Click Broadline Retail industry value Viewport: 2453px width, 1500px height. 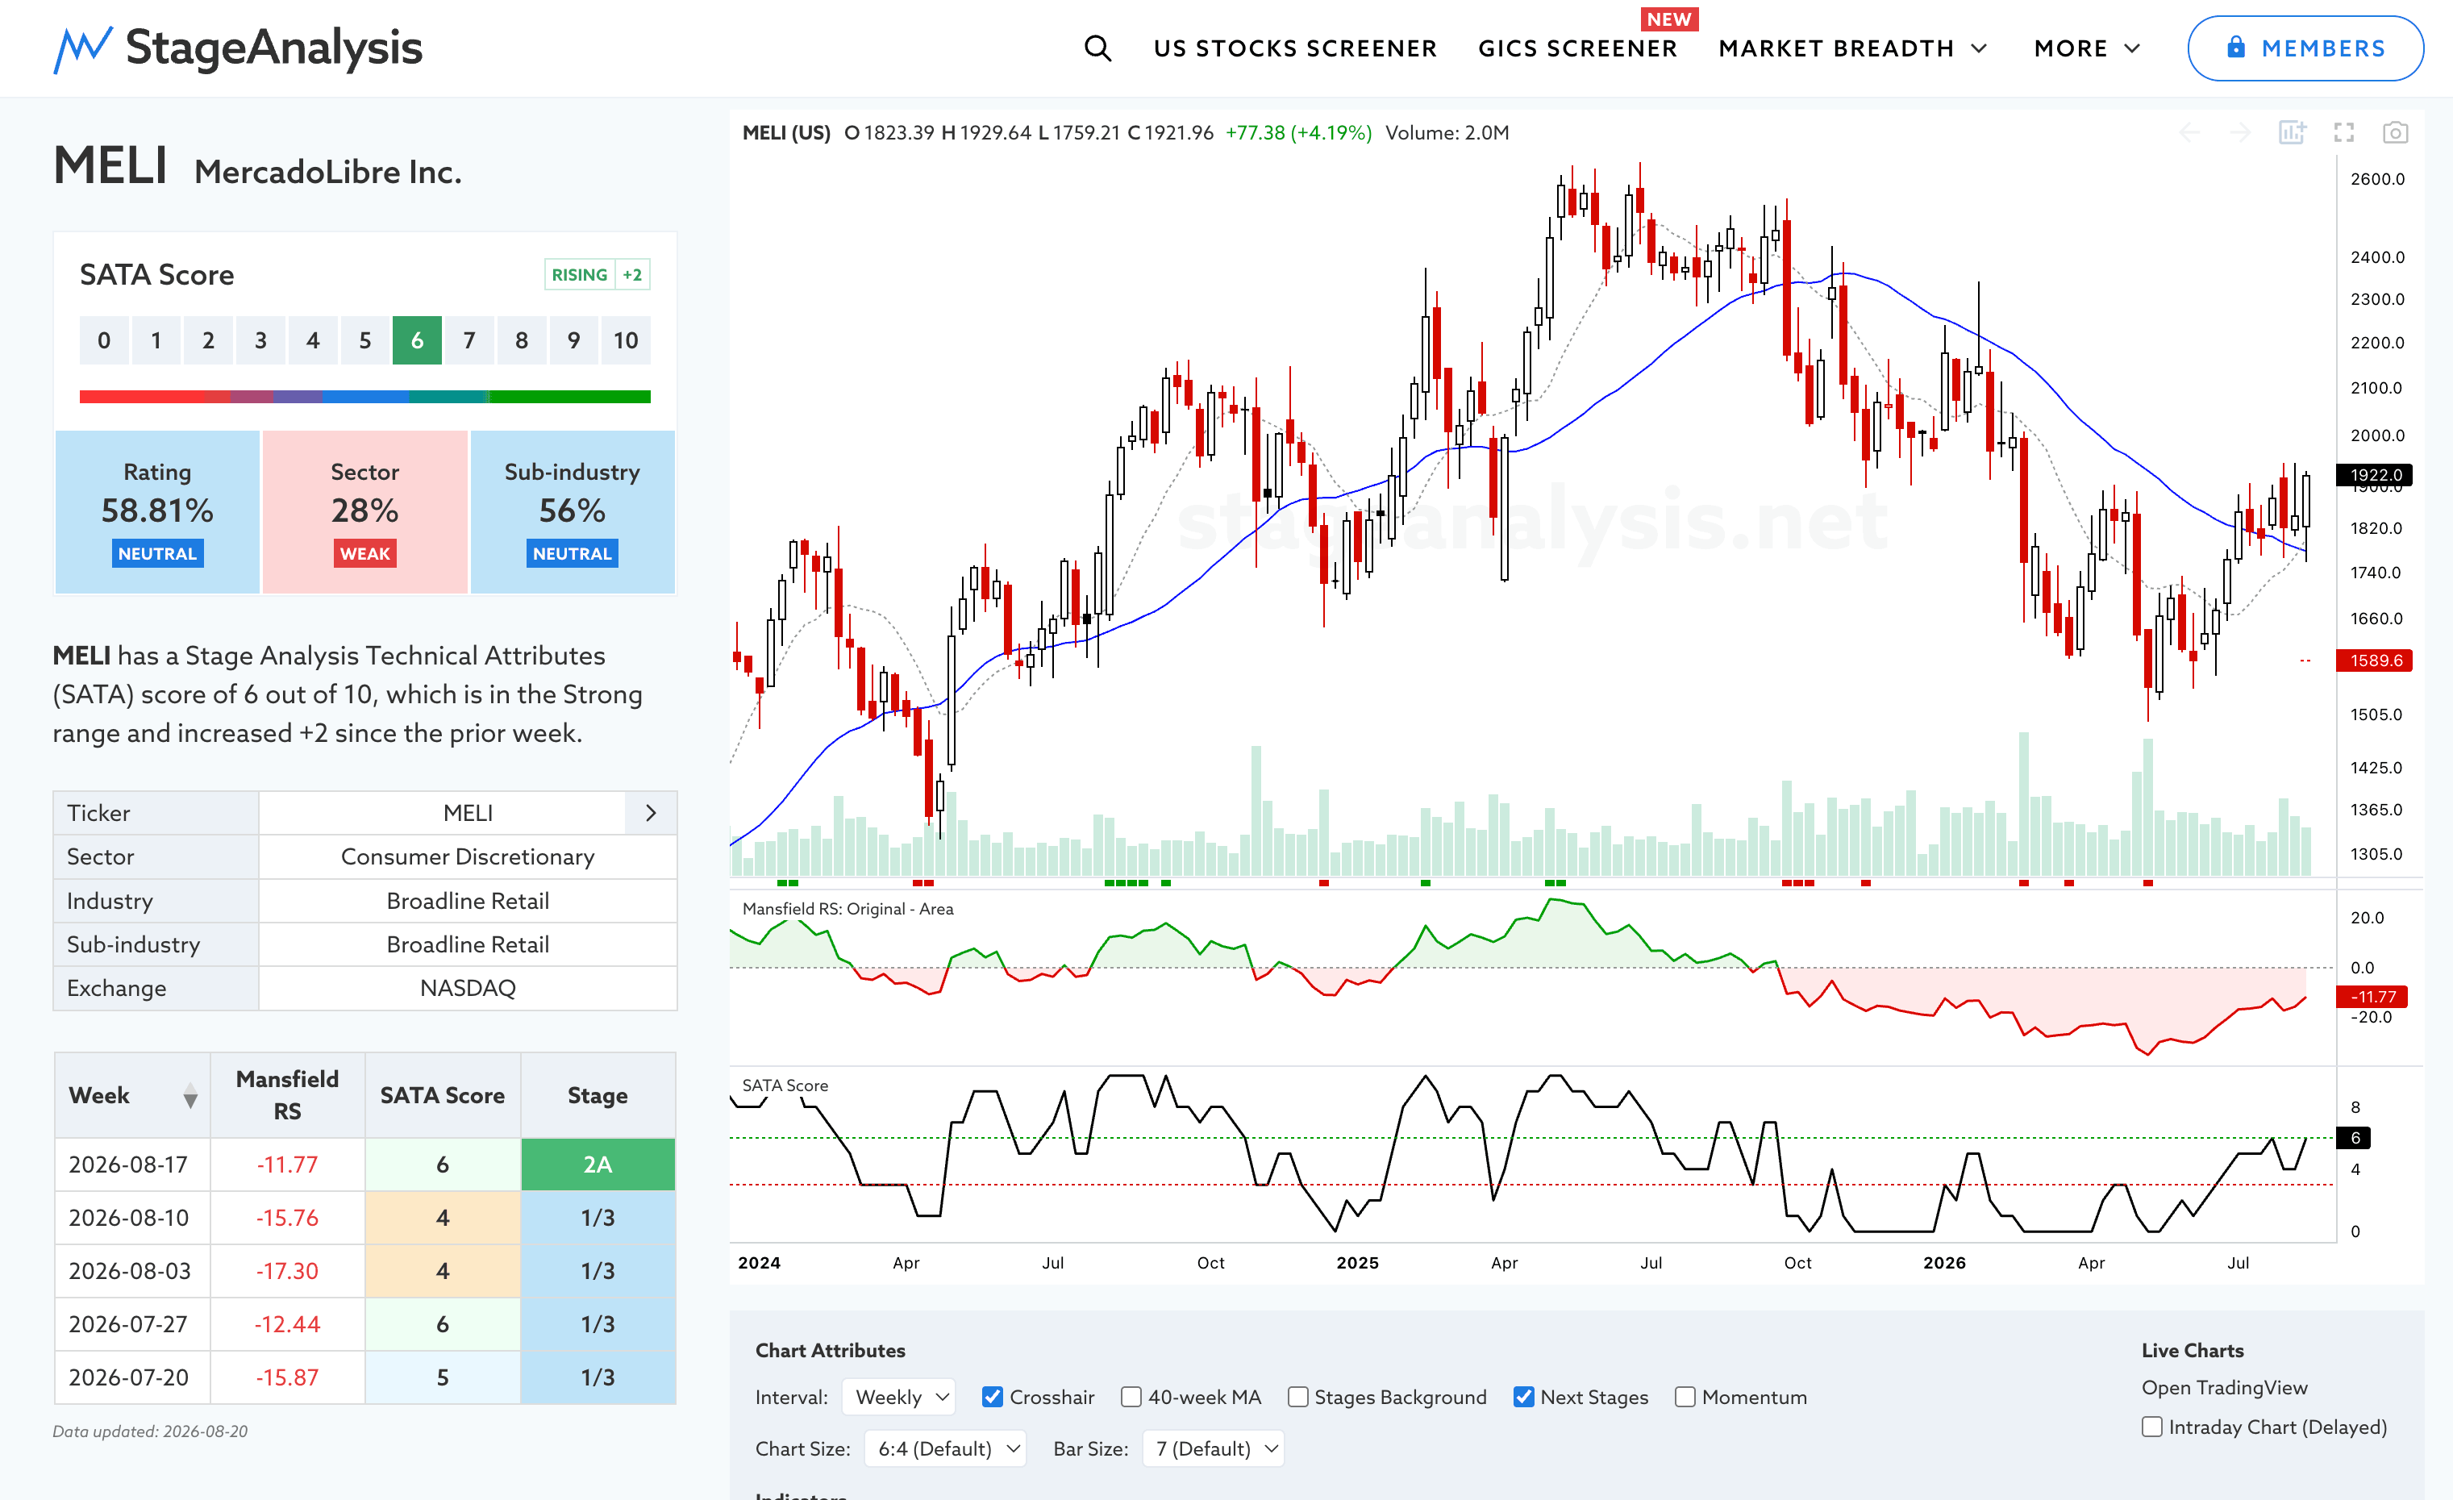coord(468,901)
